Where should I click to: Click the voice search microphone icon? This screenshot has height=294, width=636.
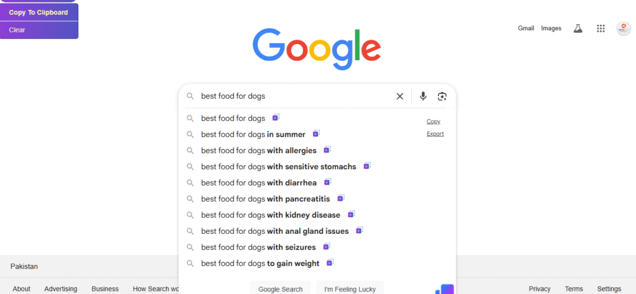pyautogui.click(x=423, y=96)
